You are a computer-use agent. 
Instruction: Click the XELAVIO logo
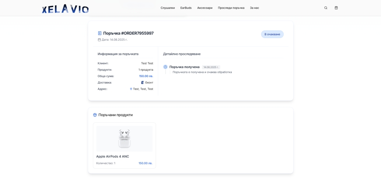(x=65, y=9)
